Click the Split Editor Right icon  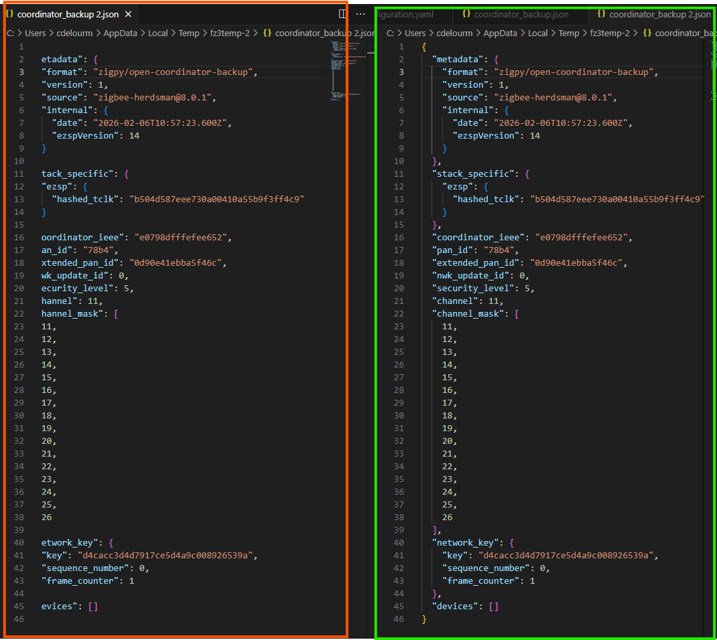(x=342, y=14)
